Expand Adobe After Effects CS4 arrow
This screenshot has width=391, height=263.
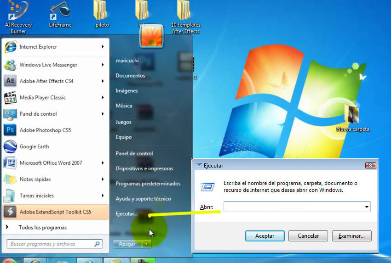pyautogui.click(x=103, y=81)
